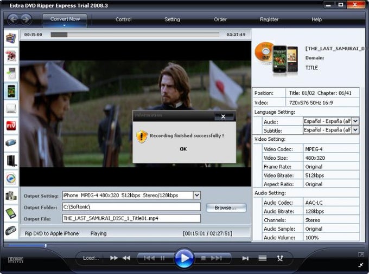
Task: Expand the Audio language dropdown
Action: click(355, 121)
